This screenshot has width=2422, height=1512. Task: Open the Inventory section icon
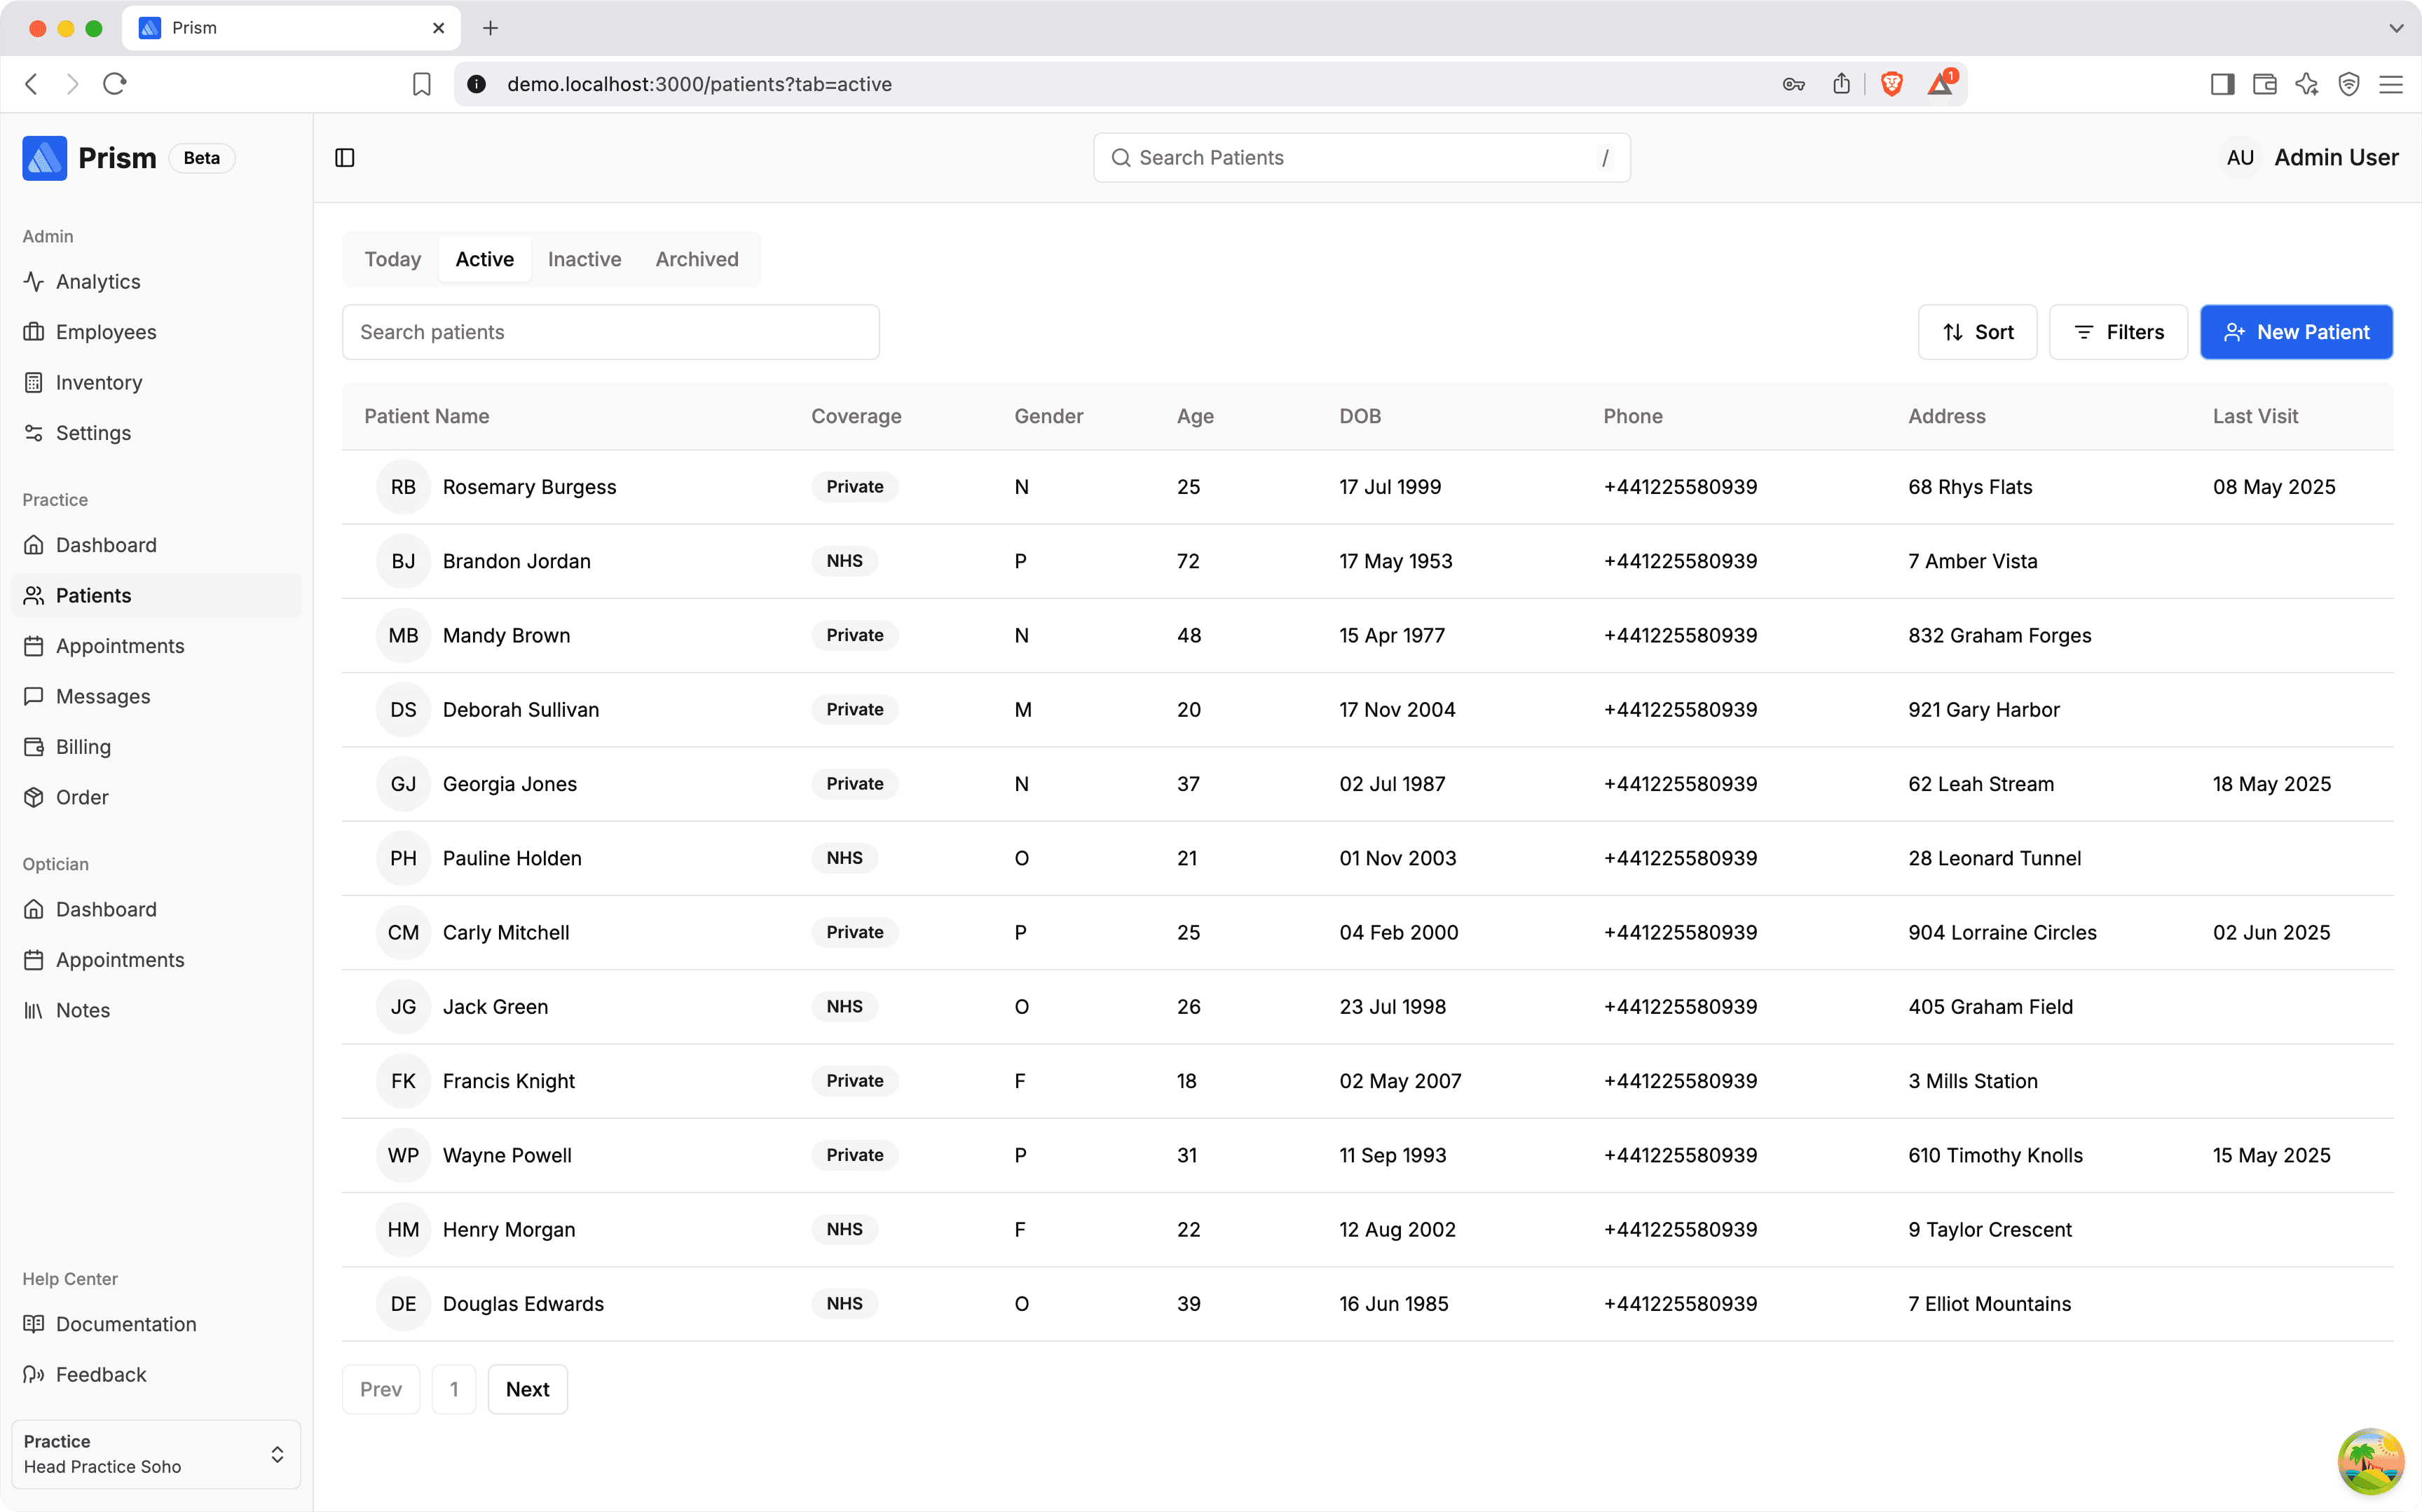(34, 383)
